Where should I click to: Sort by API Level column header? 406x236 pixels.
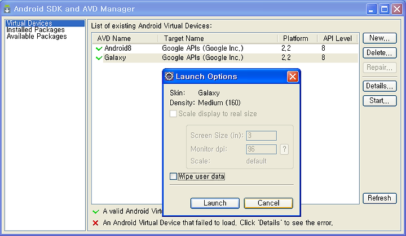[x=337, y=38]
